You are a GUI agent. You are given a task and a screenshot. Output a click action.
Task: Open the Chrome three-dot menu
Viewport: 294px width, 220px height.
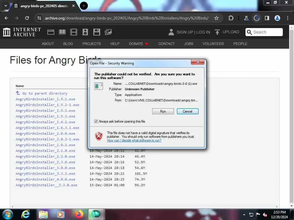[288, 18]
